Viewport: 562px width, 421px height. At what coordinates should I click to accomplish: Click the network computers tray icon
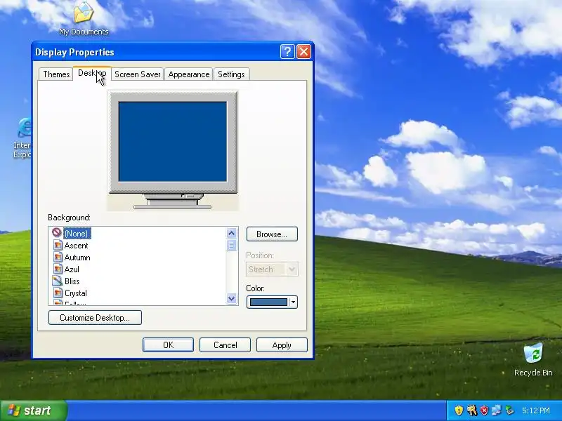point(497,410)
